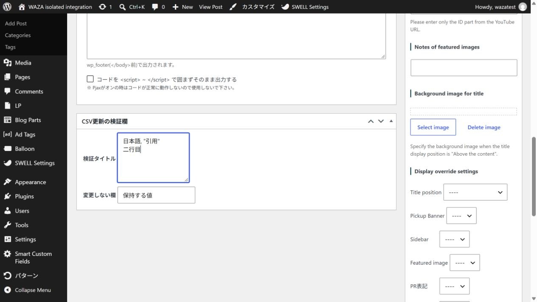537x302 pixels.
Task: Open Tags submenu item
Action: click(10, 47)
